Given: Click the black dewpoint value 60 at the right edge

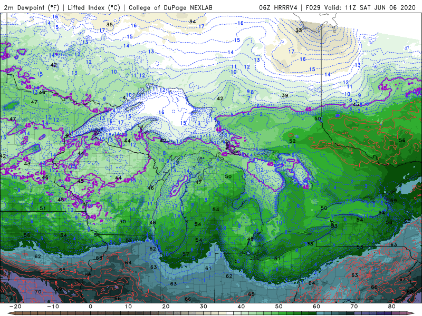Looking at the screenshot, I should [x=407, y=221].
